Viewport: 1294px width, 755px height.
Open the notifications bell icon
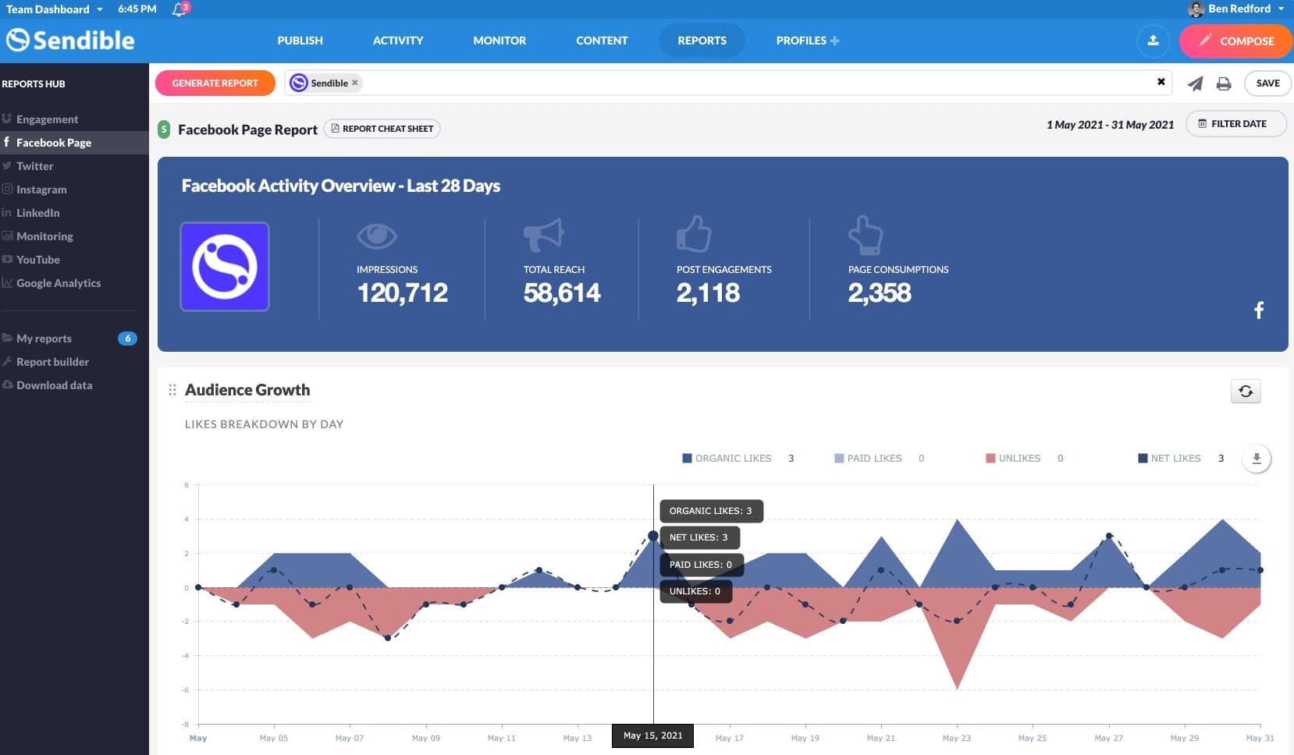point(180,9)
